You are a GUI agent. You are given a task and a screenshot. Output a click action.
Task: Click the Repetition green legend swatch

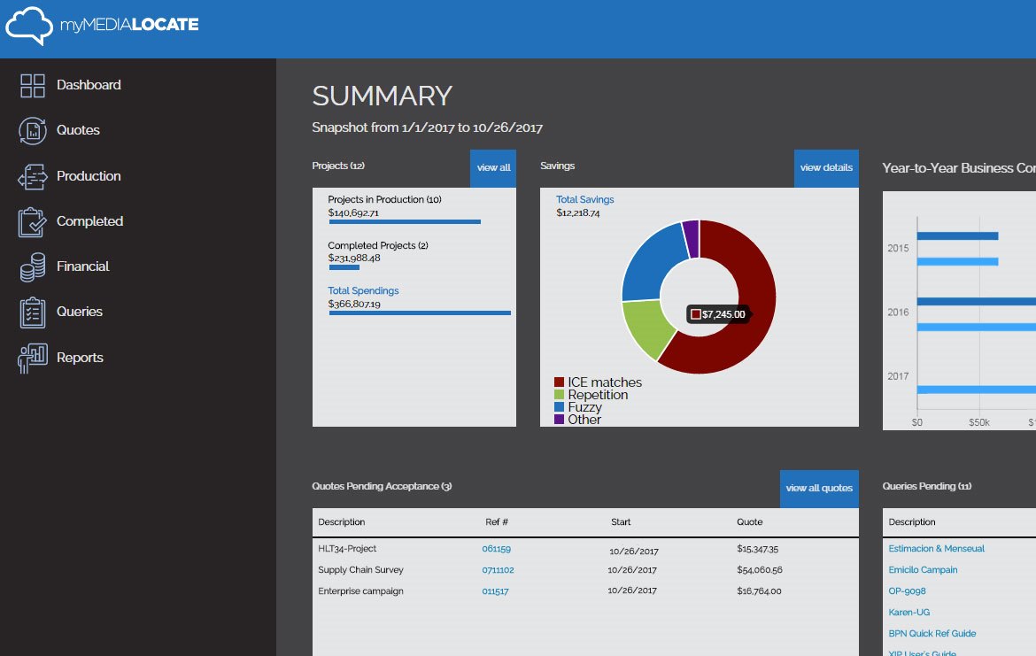coord(559,394)
